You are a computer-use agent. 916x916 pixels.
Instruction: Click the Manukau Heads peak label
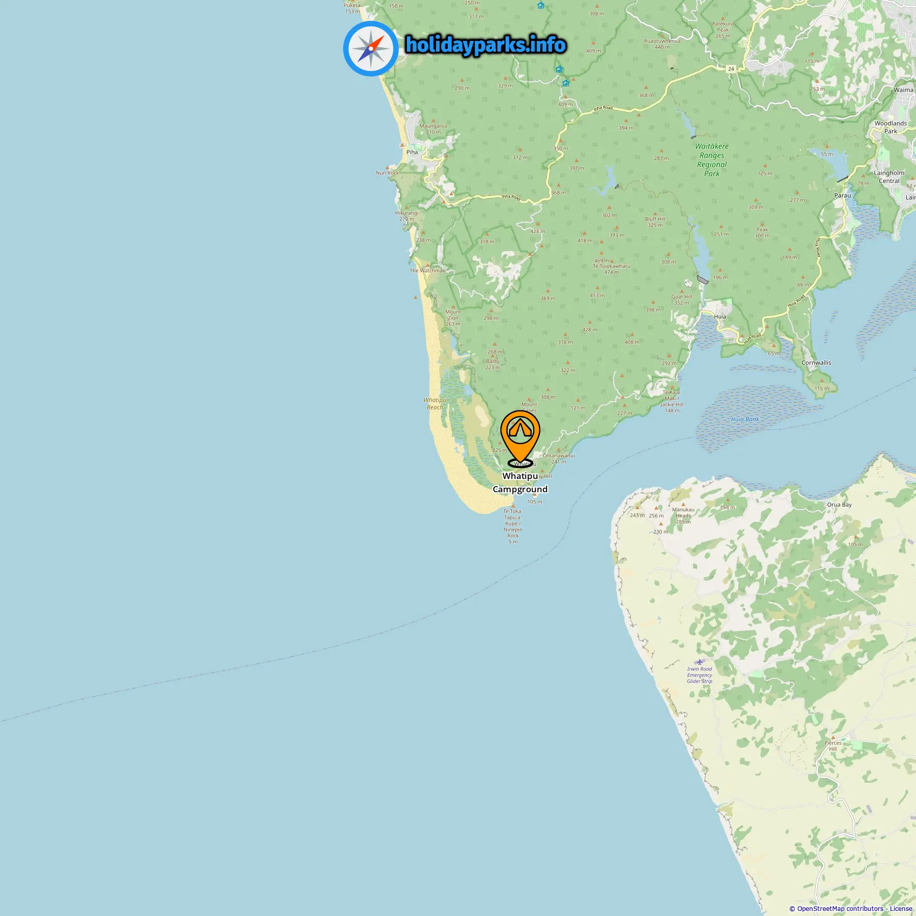coord(683,513)
